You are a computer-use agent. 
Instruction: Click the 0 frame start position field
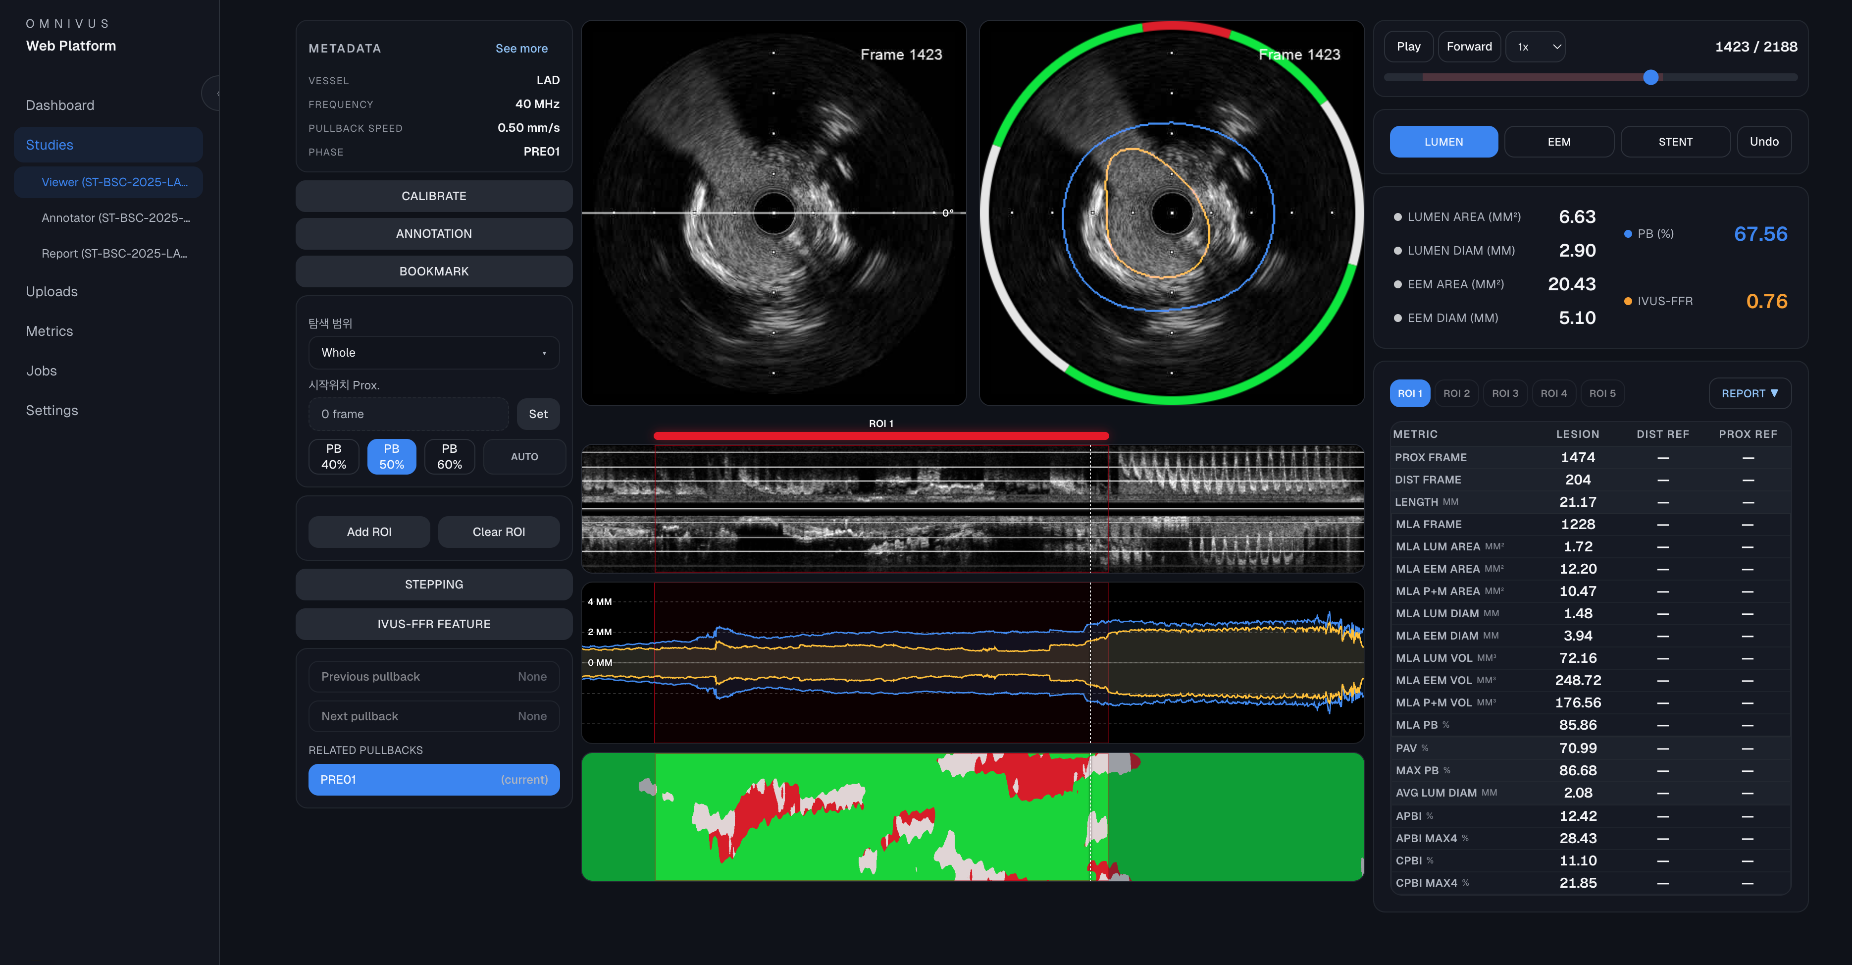point(408,414)
